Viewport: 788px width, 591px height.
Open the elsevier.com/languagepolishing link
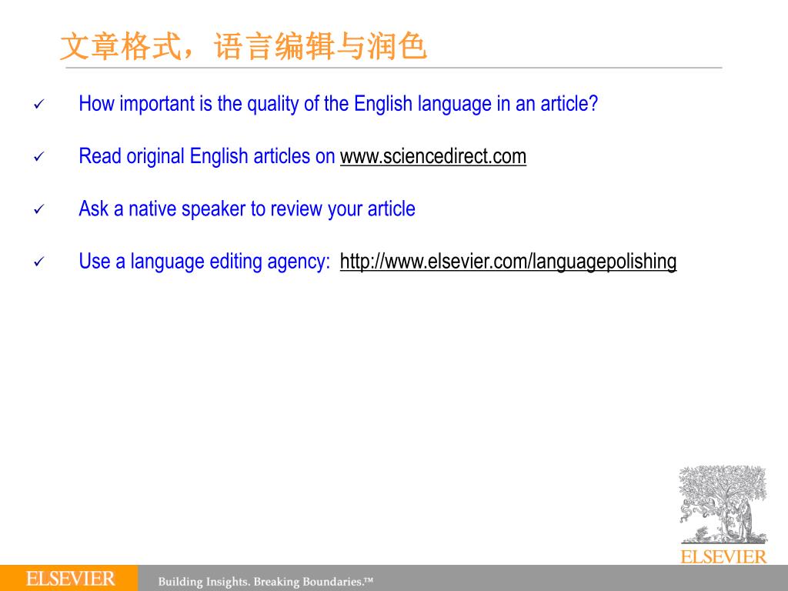coord(508,262)
